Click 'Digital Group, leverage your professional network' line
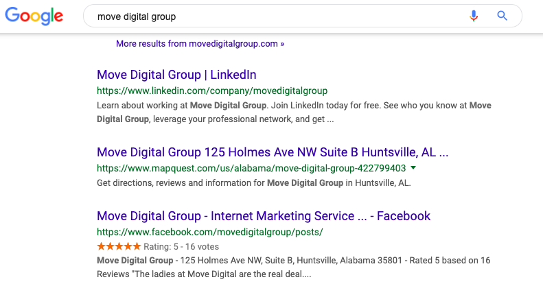Image resolution: width=543 pixels, height=297 pixels. [x=216, y=119]
